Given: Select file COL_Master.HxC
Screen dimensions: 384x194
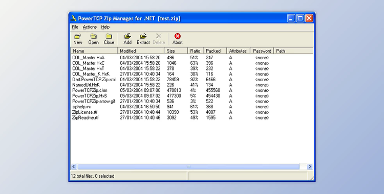Looking at the screenshot, I should click(x=89, y=63).
